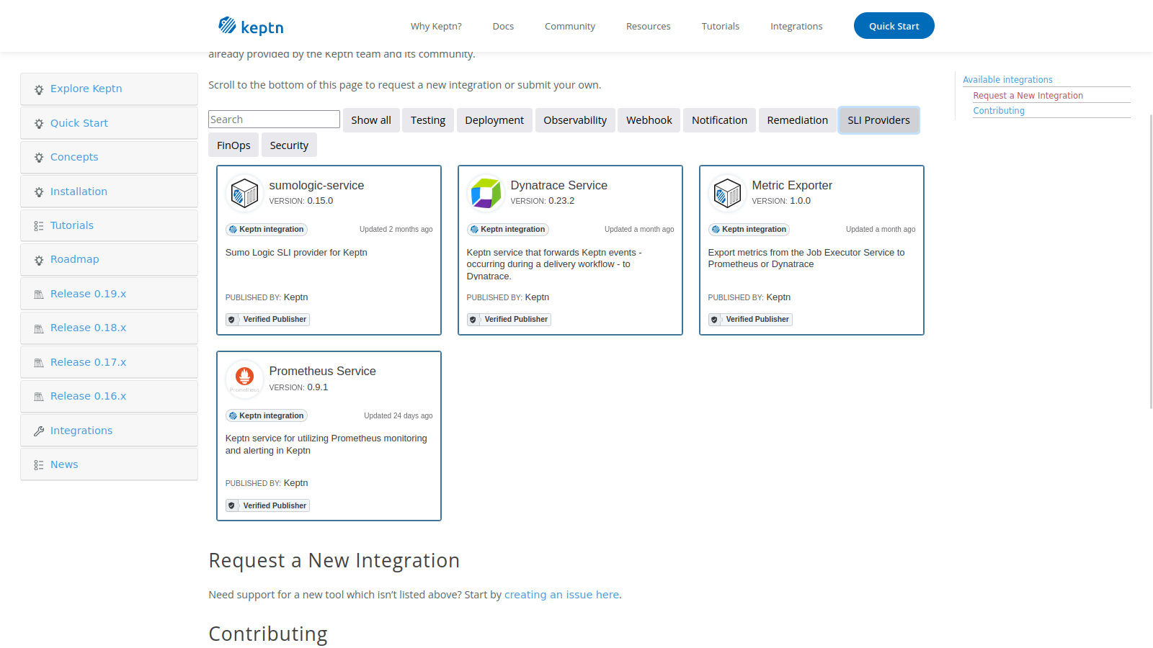Viewport: 1153px width, 648px height.
Task: Filter integrations by Observability
Action: coord(575,120)
